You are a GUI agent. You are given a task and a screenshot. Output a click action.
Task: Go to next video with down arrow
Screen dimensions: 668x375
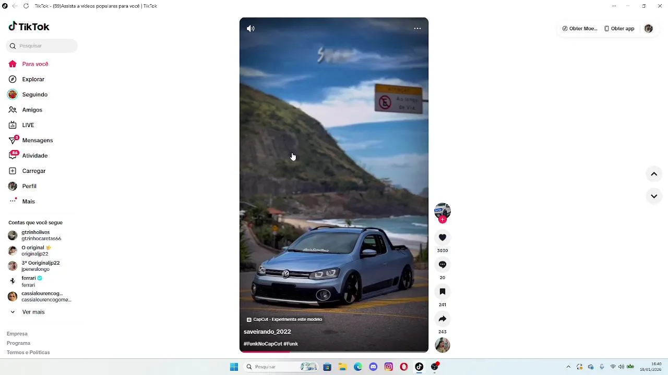click(x=654, y=196)
